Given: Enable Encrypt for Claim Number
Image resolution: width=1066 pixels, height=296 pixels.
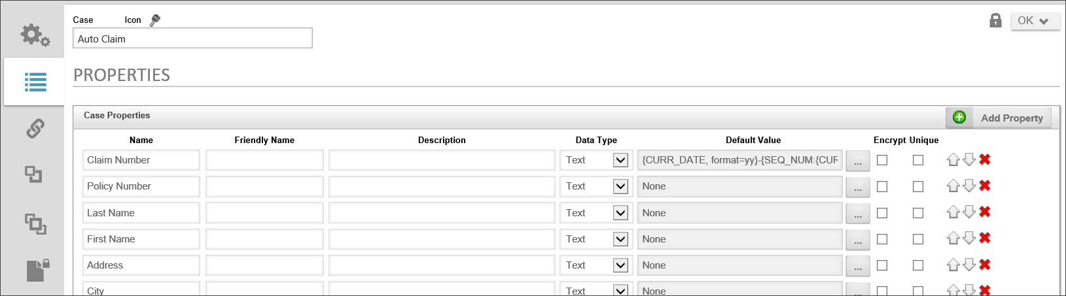Looking at the screenshot, I should [882, 160].
